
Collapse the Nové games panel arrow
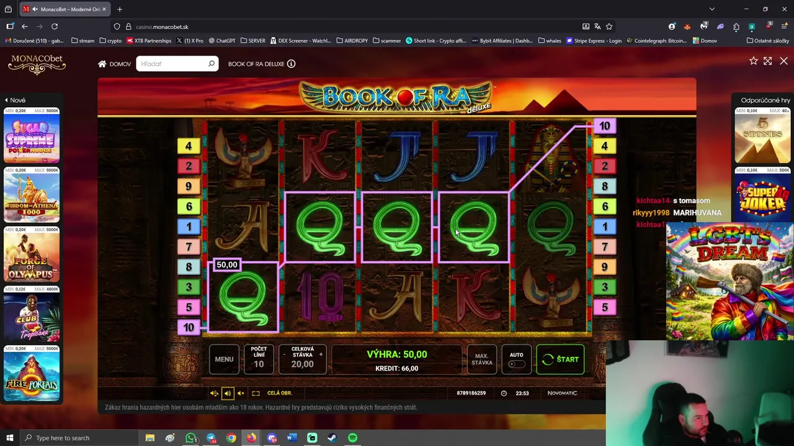click(6, 100)
